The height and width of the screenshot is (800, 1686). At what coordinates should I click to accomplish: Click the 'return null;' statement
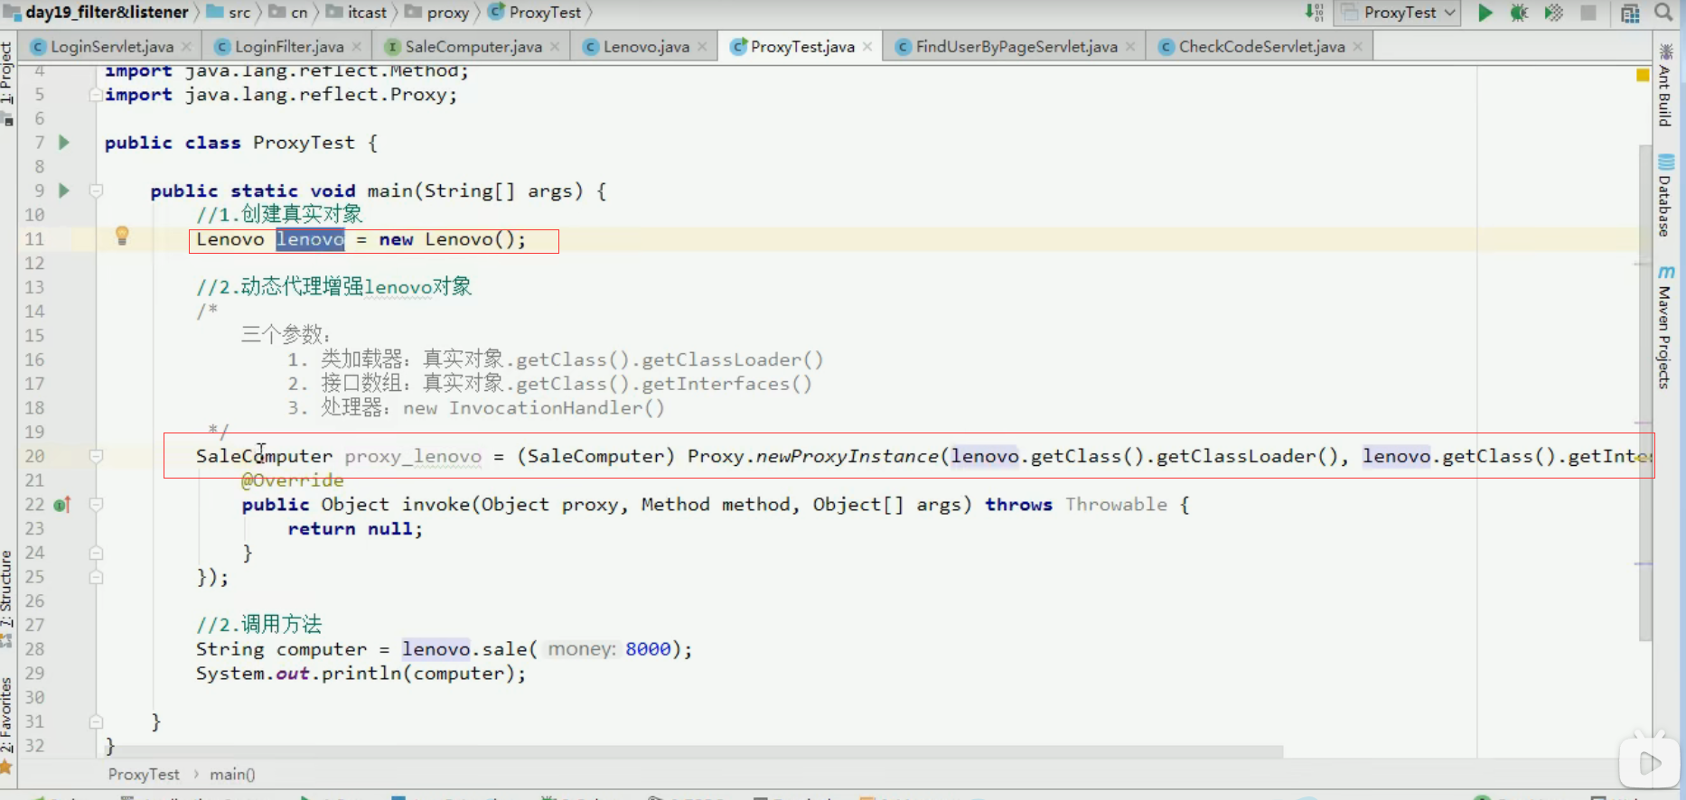coord(355,529)
